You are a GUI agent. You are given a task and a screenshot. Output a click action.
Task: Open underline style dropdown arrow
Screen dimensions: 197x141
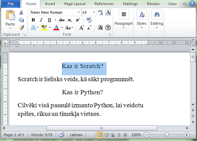coord(55,20)
